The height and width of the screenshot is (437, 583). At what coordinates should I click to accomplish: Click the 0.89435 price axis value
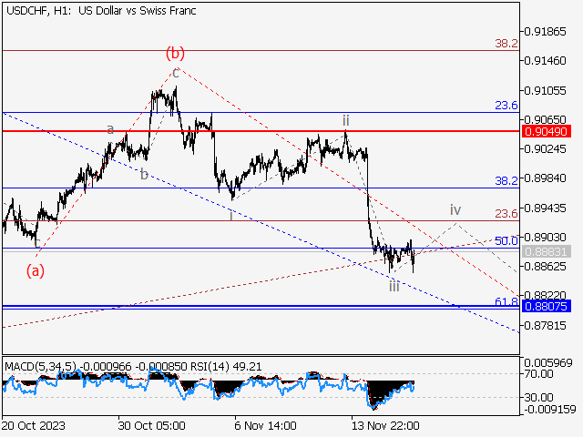[x=545, y=208]
